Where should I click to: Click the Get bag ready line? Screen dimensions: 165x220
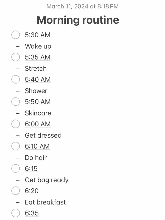[46, 180]
